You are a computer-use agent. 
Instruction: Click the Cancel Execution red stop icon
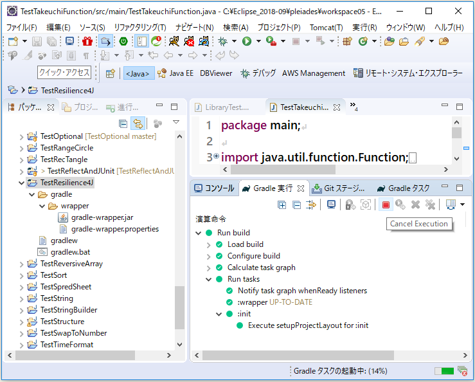pos(386,205)
